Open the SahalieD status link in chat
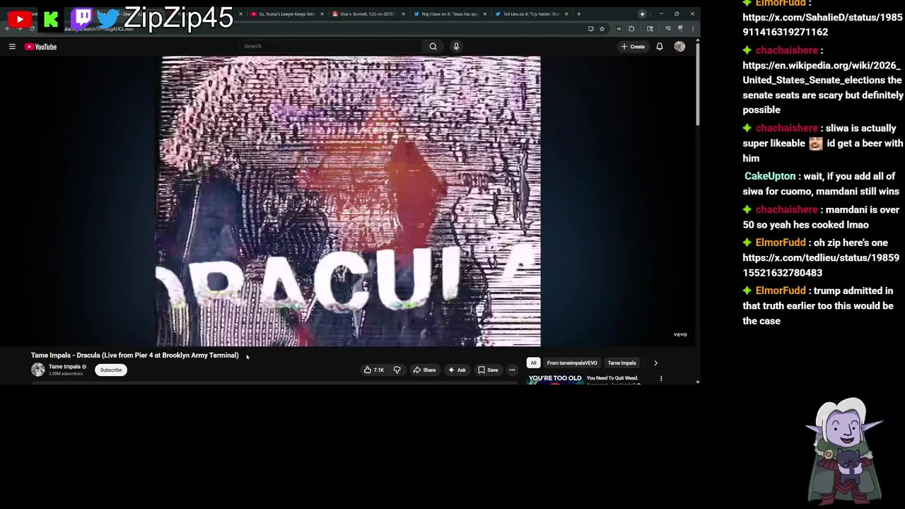The height and width of the screenshot is (509, 905). [x=822, y=25]
